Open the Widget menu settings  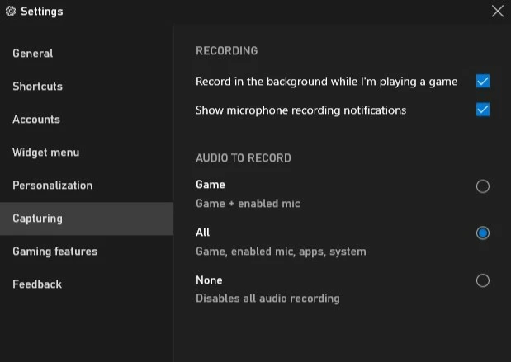pos(45,153)
